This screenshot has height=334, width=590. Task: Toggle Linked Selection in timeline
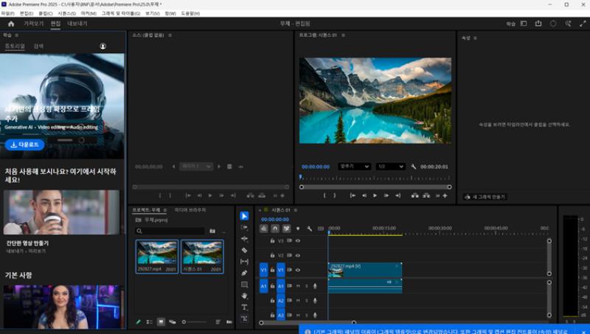pyautogui.click(x=286, y=229)
